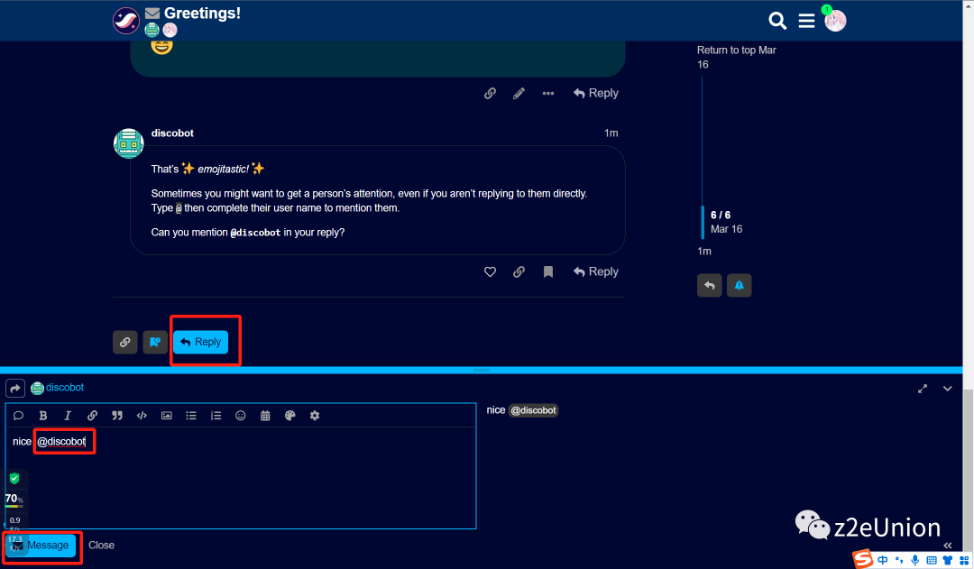Open the search magnifier in header
The width and height of the screenshot is (974, 569).
tap(776, 21)
